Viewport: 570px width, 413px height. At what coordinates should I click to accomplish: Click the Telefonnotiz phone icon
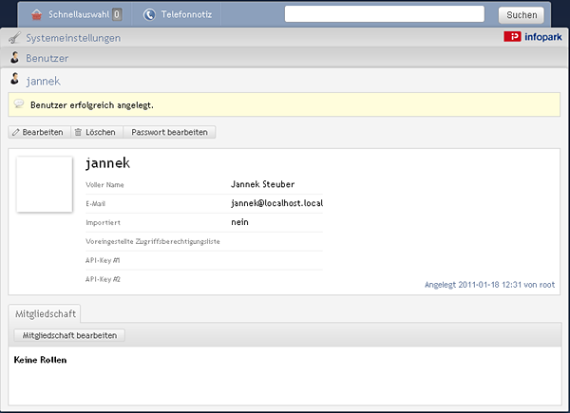[x=149, y=14]
